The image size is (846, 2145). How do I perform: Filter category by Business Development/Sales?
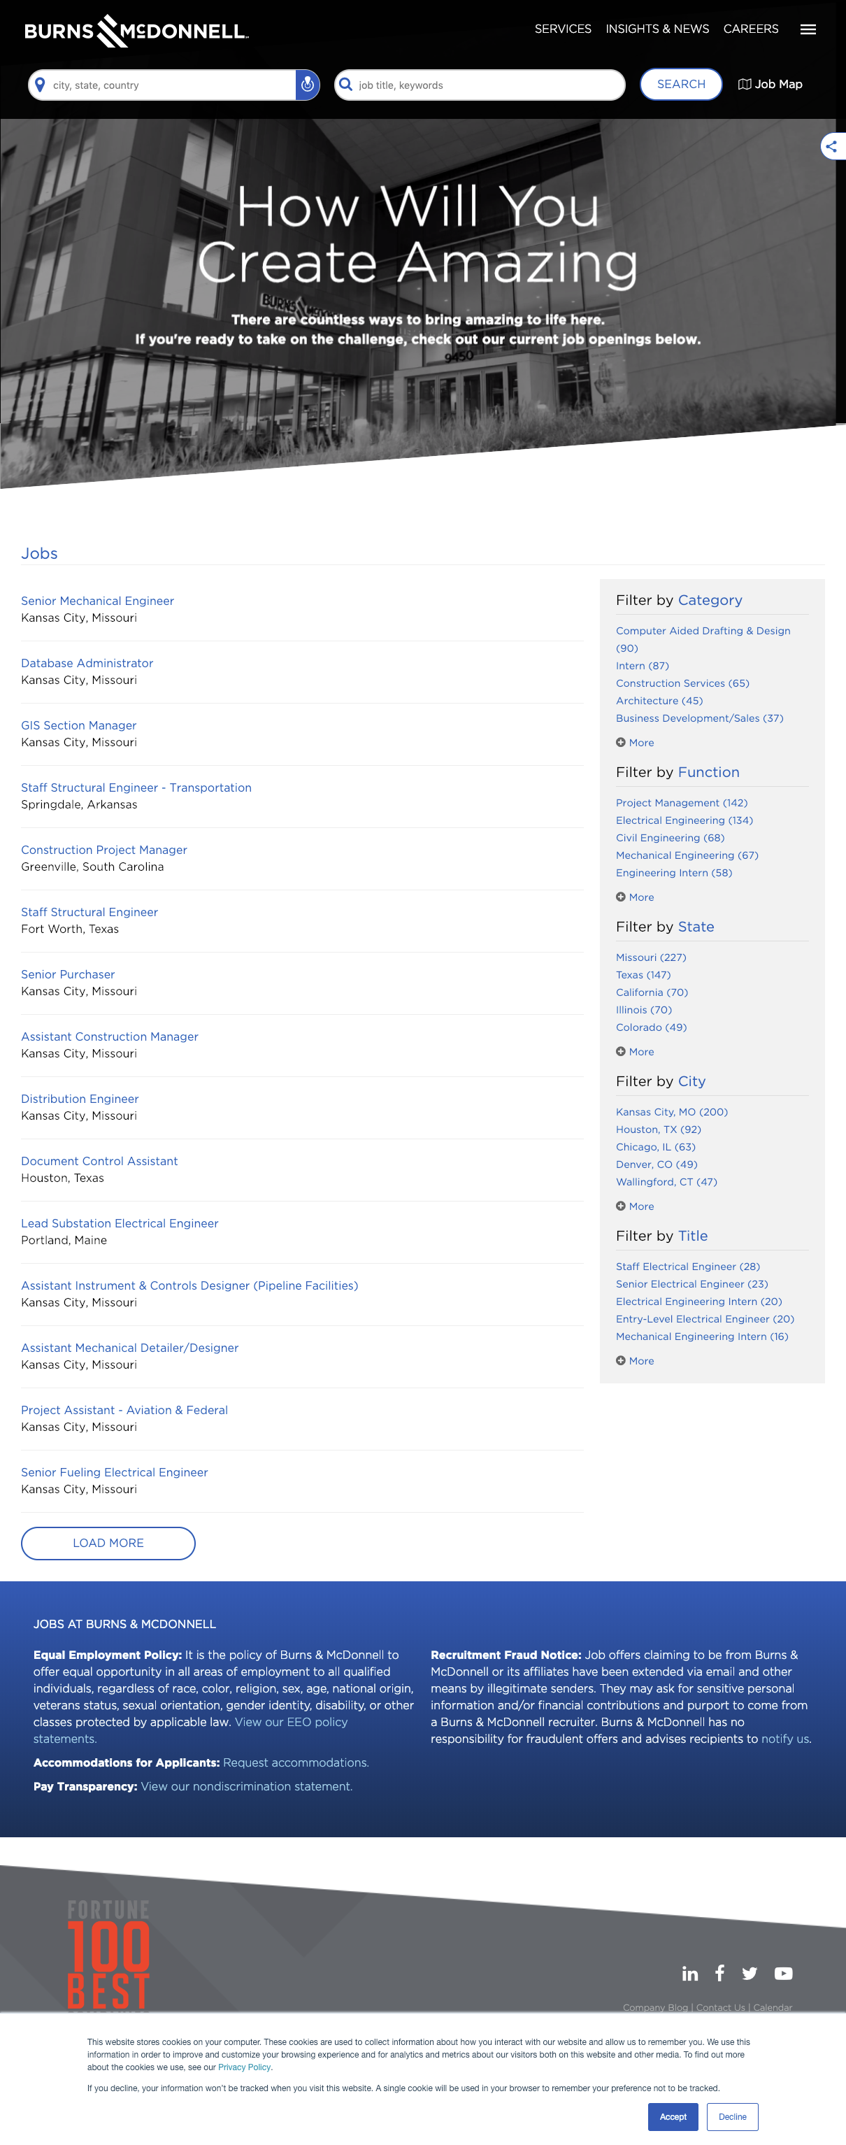(x=699, y=718)
